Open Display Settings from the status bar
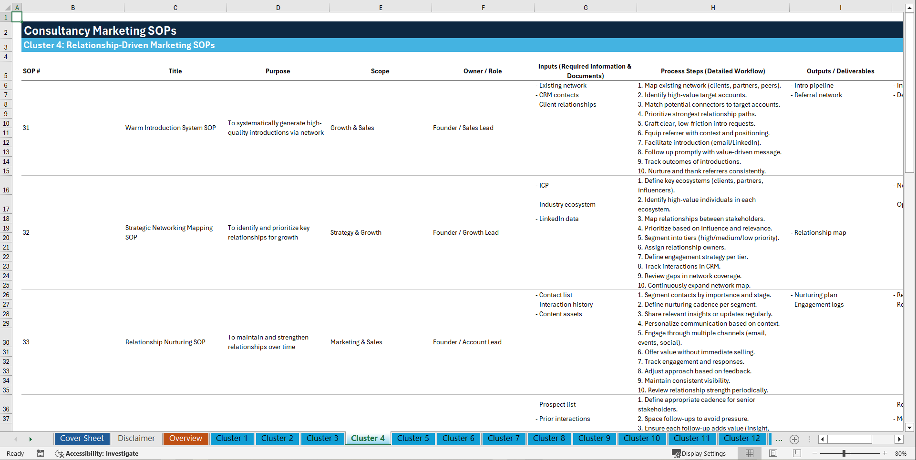This screenshot has height=460, width=916. point(699,453)
